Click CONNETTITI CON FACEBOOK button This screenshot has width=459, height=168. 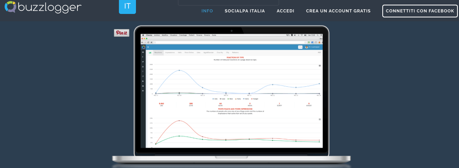click(420, 11)
